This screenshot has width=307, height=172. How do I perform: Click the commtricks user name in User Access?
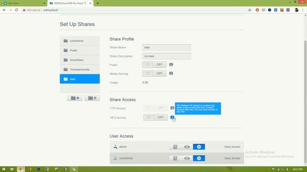(x=126, y=158)
